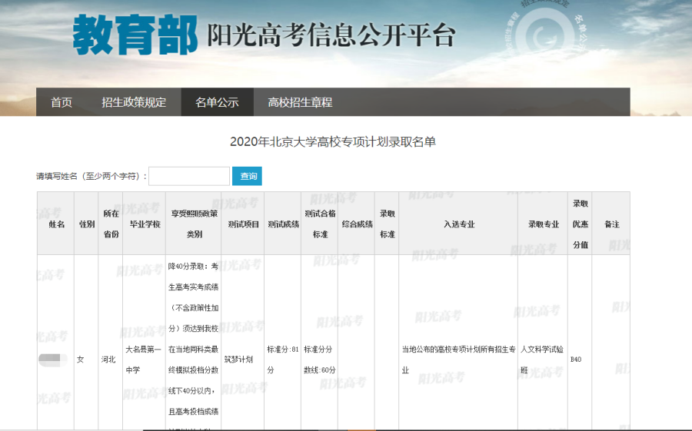Select the 名单公示 navigation tab
This screenshot has width=692, height=431.
pyautogui.click(x=217, y=102)
